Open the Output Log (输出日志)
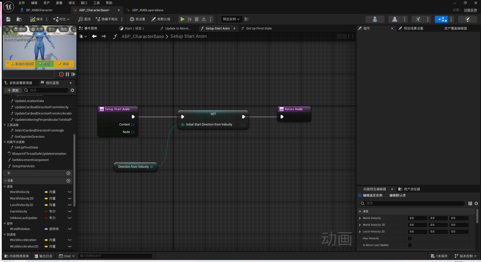Viewport: 481px width, 262px height. click(x=44, y=256)
